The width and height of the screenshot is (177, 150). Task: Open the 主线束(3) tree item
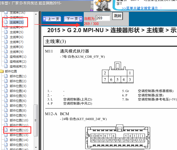pos(17,22)
